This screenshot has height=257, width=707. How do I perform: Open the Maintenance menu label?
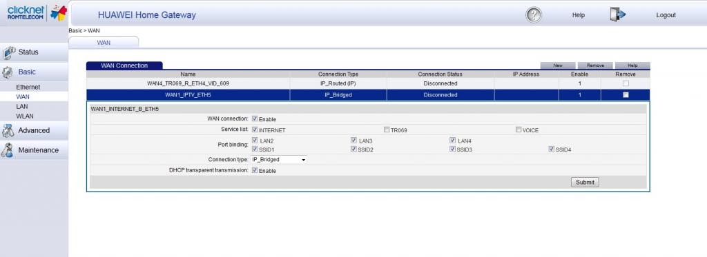pyautogui.click(x=39, y=150)
